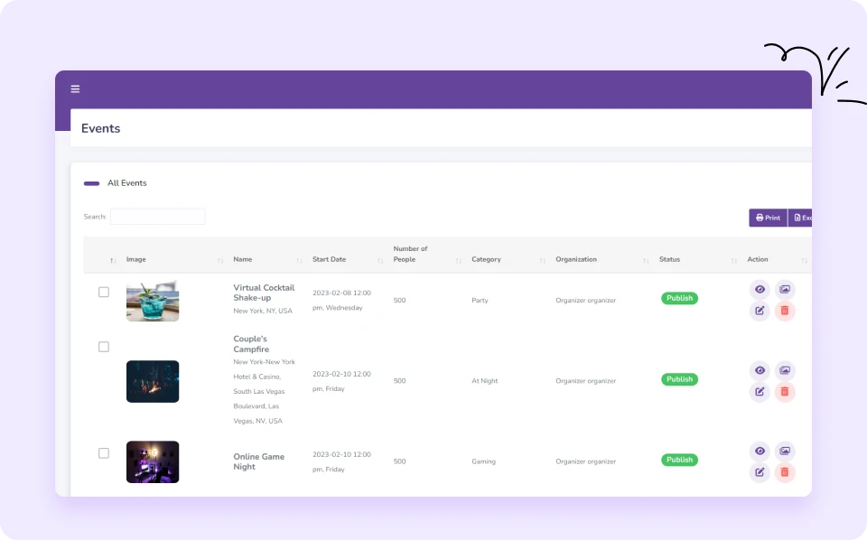Sort events by Start Date
The image size is (867, 540).
click(x=329, y=259)
